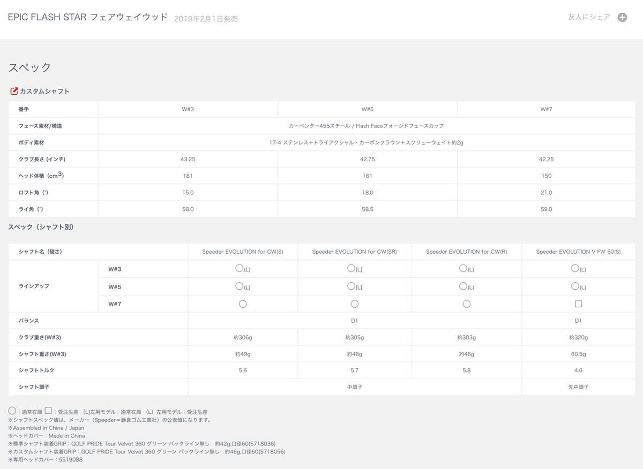Select torque value 4.6
Image resolution: width=643 pixels, height=469 pixels.
(578, 370)
